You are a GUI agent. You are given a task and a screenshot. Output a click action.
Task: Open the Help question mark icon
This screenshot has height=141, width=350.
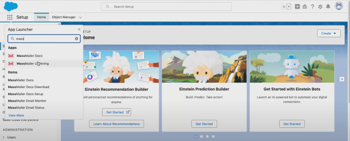pyautogui.click(x=312, y=6)
